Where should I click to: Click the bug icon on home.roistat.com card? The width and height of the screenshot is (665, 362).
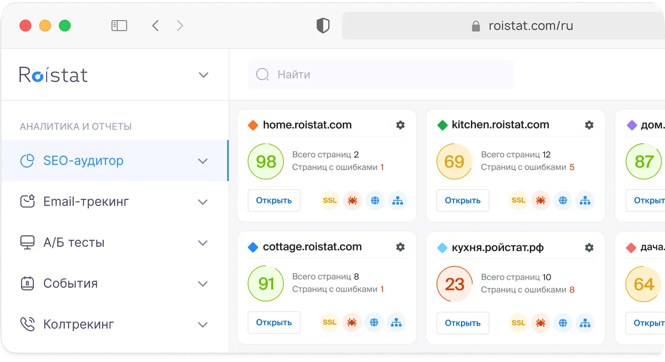click(x=352, y=200)
